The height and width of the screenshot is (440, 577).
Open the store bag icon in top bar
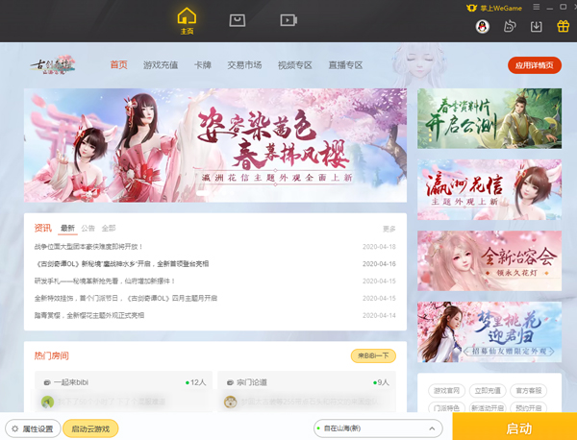238,20
